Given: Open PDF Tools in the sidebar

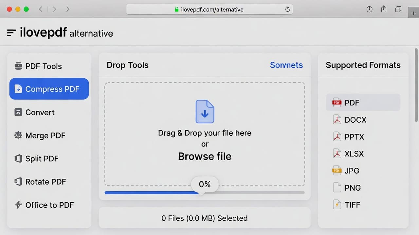Looking at the screenshot, I should tap(49, 66).
